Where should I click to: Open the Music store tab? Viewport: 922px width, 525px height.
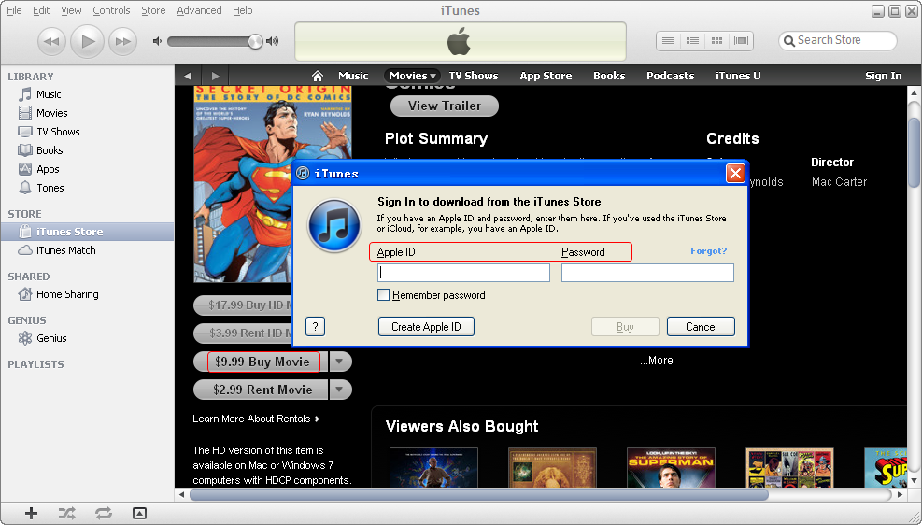353,76
